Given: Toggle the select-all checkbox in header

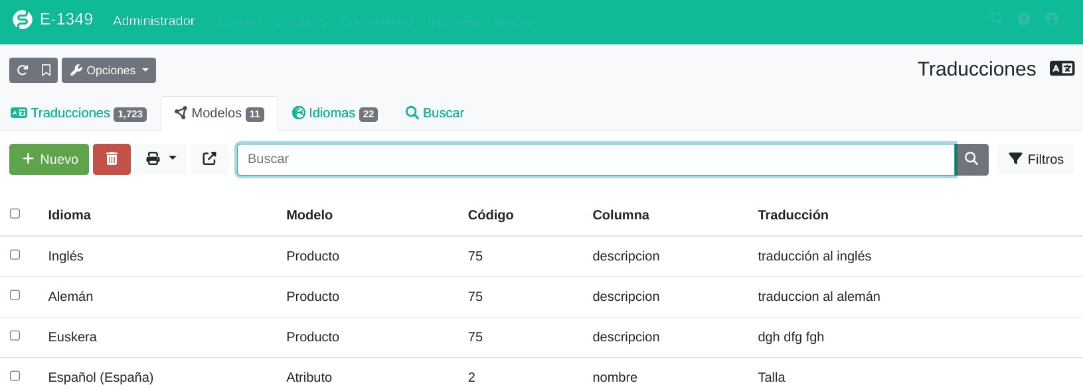Looking at the screenshot, I should coord(15,213).
